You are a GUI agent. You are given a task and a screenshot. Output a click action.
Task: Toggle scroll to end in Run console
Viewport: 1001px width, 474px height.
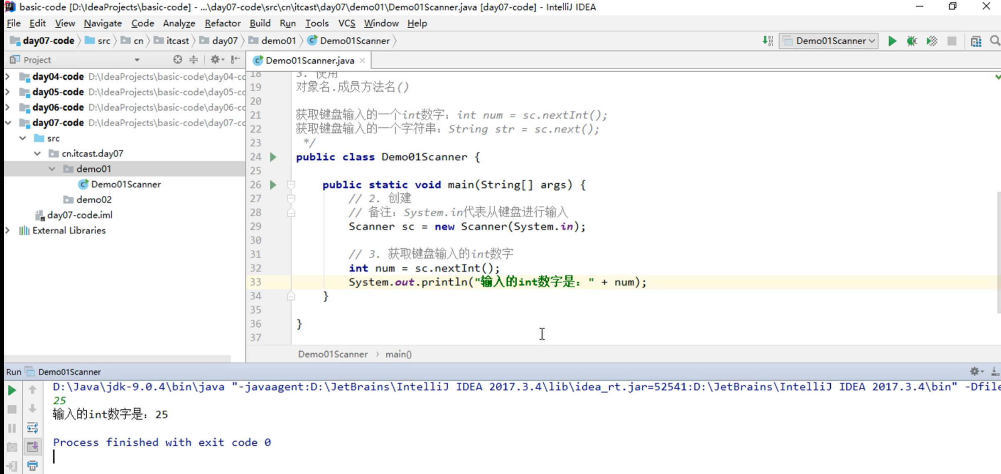pos(32,447)
